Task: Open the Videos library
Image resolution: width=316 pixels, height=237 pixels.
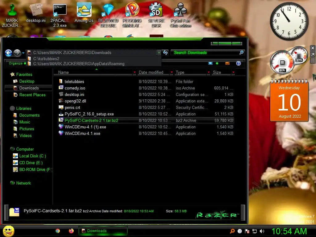Action: (x=23, y=136)
